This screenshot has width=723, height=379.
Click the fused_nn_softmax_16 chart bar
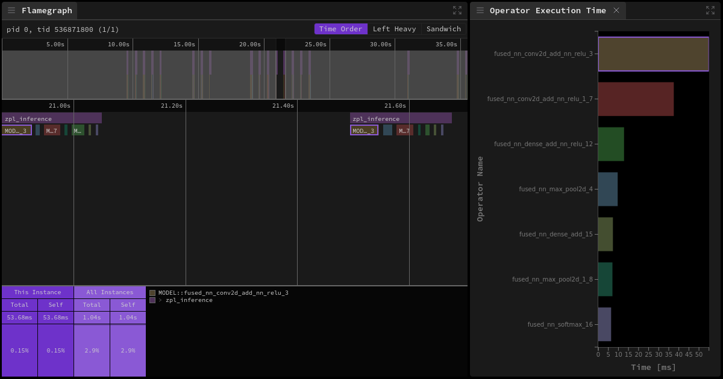pyautogui.click(x=605, y=324)
